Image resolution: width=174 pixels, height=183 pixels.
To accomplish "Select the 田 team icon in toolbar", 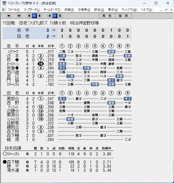I will coord(55,16).
